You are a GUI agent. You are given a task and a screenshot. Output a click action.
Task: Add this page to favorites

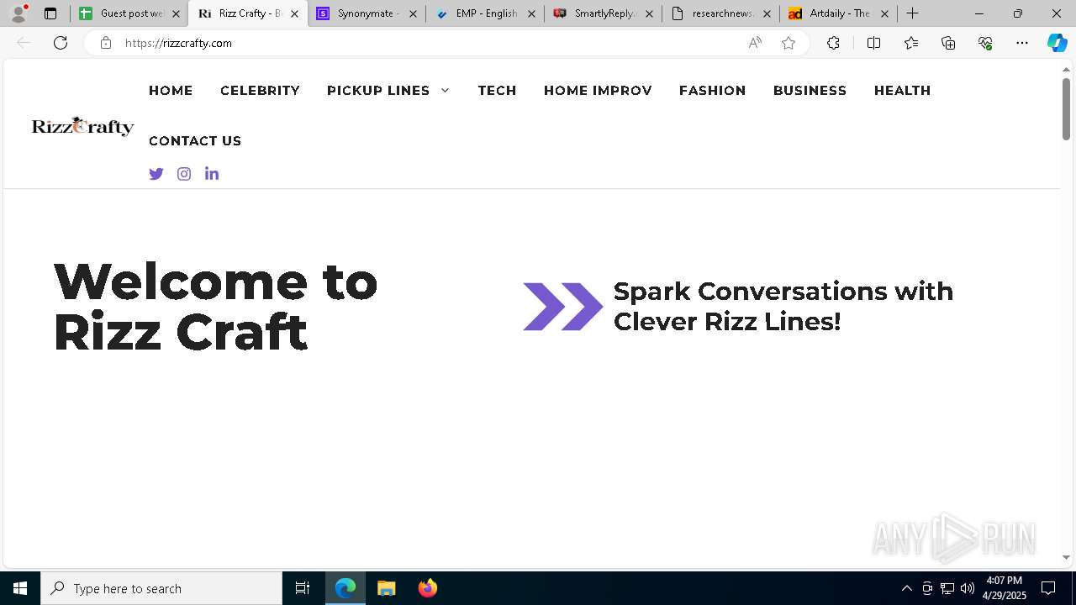pyautogui.click(x=789, y=43)
